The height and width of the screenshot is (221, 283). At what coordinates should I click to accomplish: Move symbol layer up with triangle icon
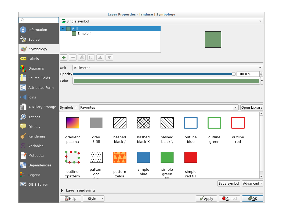click(x=100, y=58)
